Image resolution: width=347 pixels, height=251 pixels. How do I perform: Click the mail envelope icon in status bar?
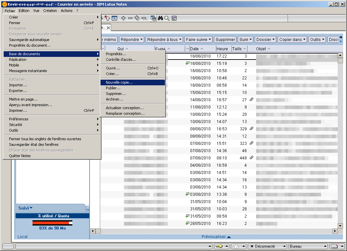[x=334, y=246]
